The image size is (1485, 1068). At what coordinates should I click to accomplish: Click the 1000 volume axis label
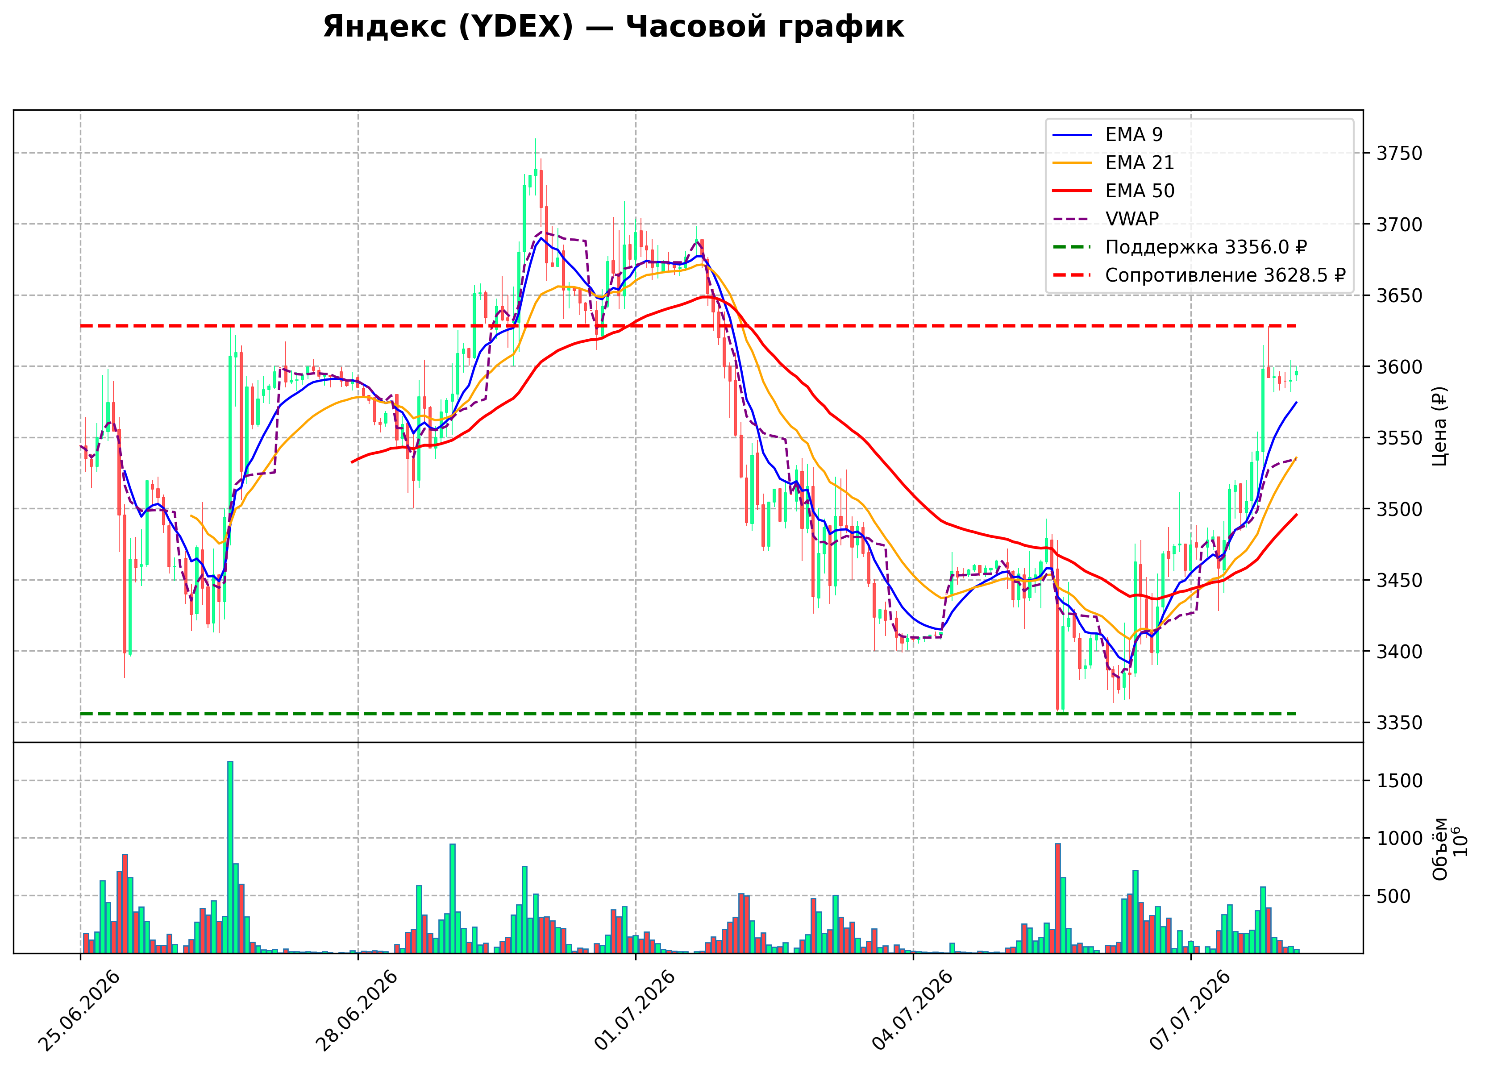(1399, 839)
